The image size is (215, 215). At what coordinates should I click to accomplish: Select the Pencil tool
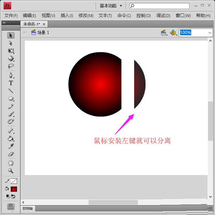[11, 106]
